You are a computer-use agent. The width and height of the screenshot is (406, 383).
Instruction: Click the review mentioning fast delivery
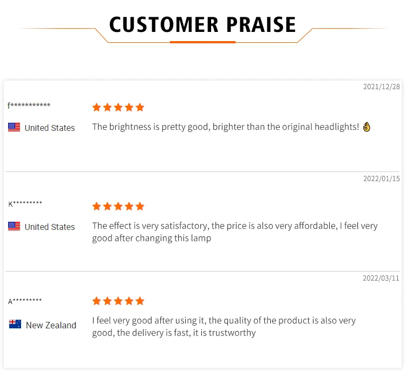pos(224,327)
